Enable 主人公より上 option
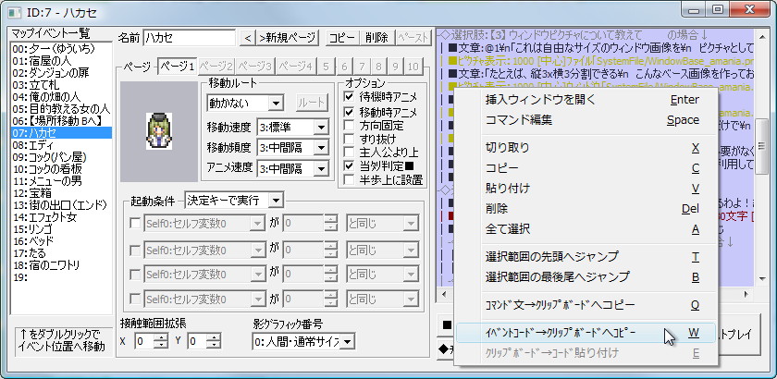The image size is (777, 379). click(350, 153)
